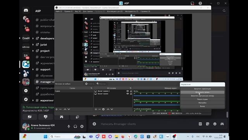The width and height of the screenshot is (248, 140).
Task: Move the scene up with the up arrow
Action: click(65, 109)
